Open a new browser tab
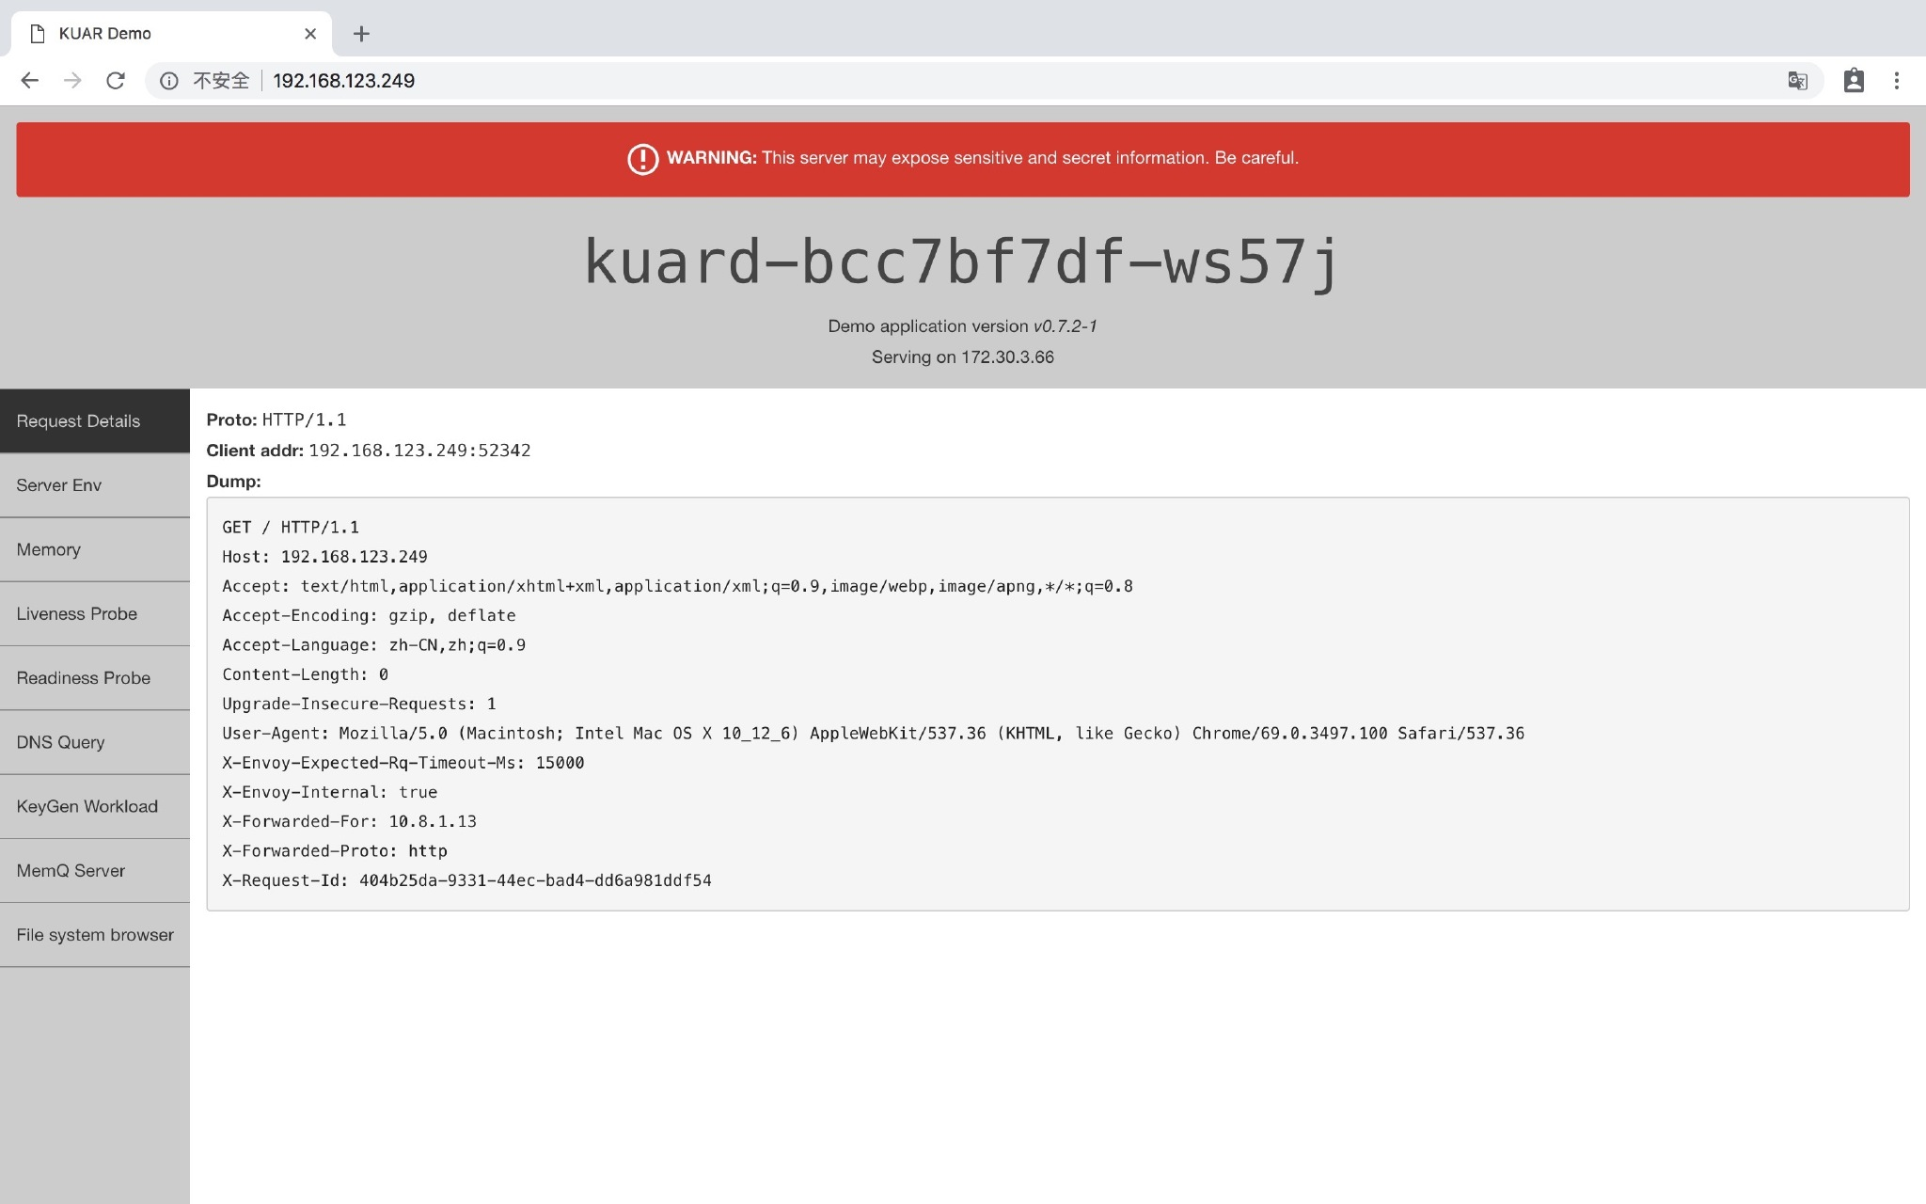Viewport: 1926px width, 1204px height. click(x=361, y=34)
